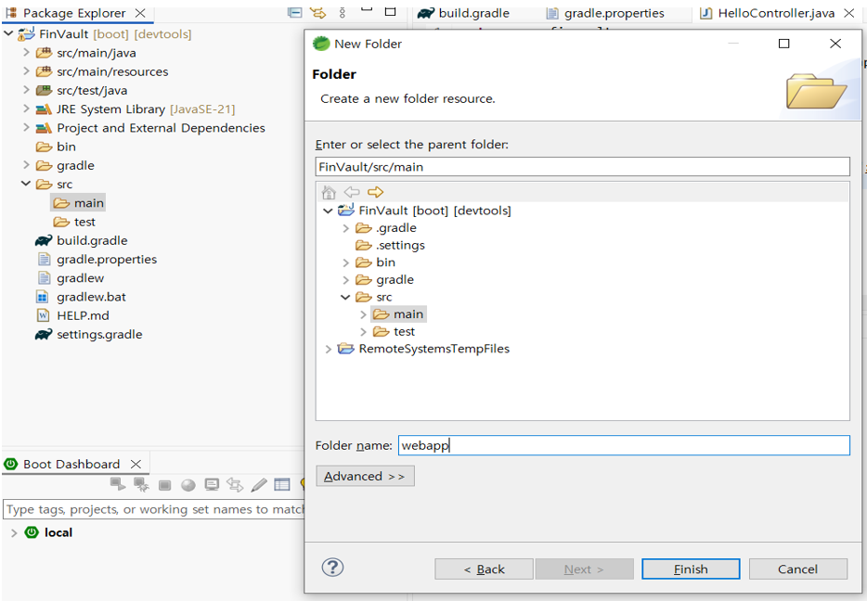Expand .gradle folder in dialog tree
The image size is (867, 601).
tap(345, 228)
